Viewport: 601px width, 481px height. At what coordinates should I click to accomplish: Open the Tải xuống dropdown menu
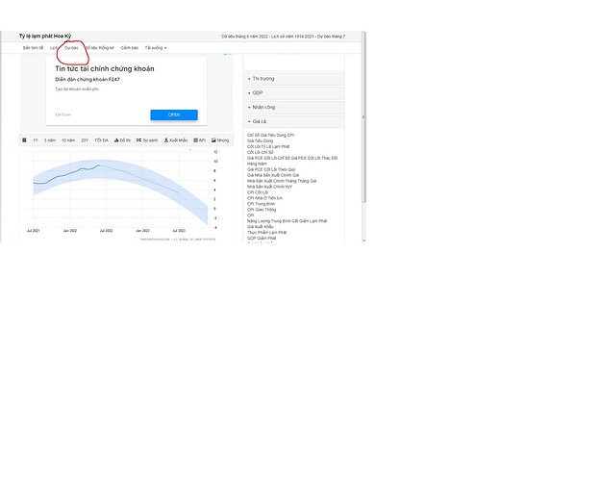pos(155,47)
